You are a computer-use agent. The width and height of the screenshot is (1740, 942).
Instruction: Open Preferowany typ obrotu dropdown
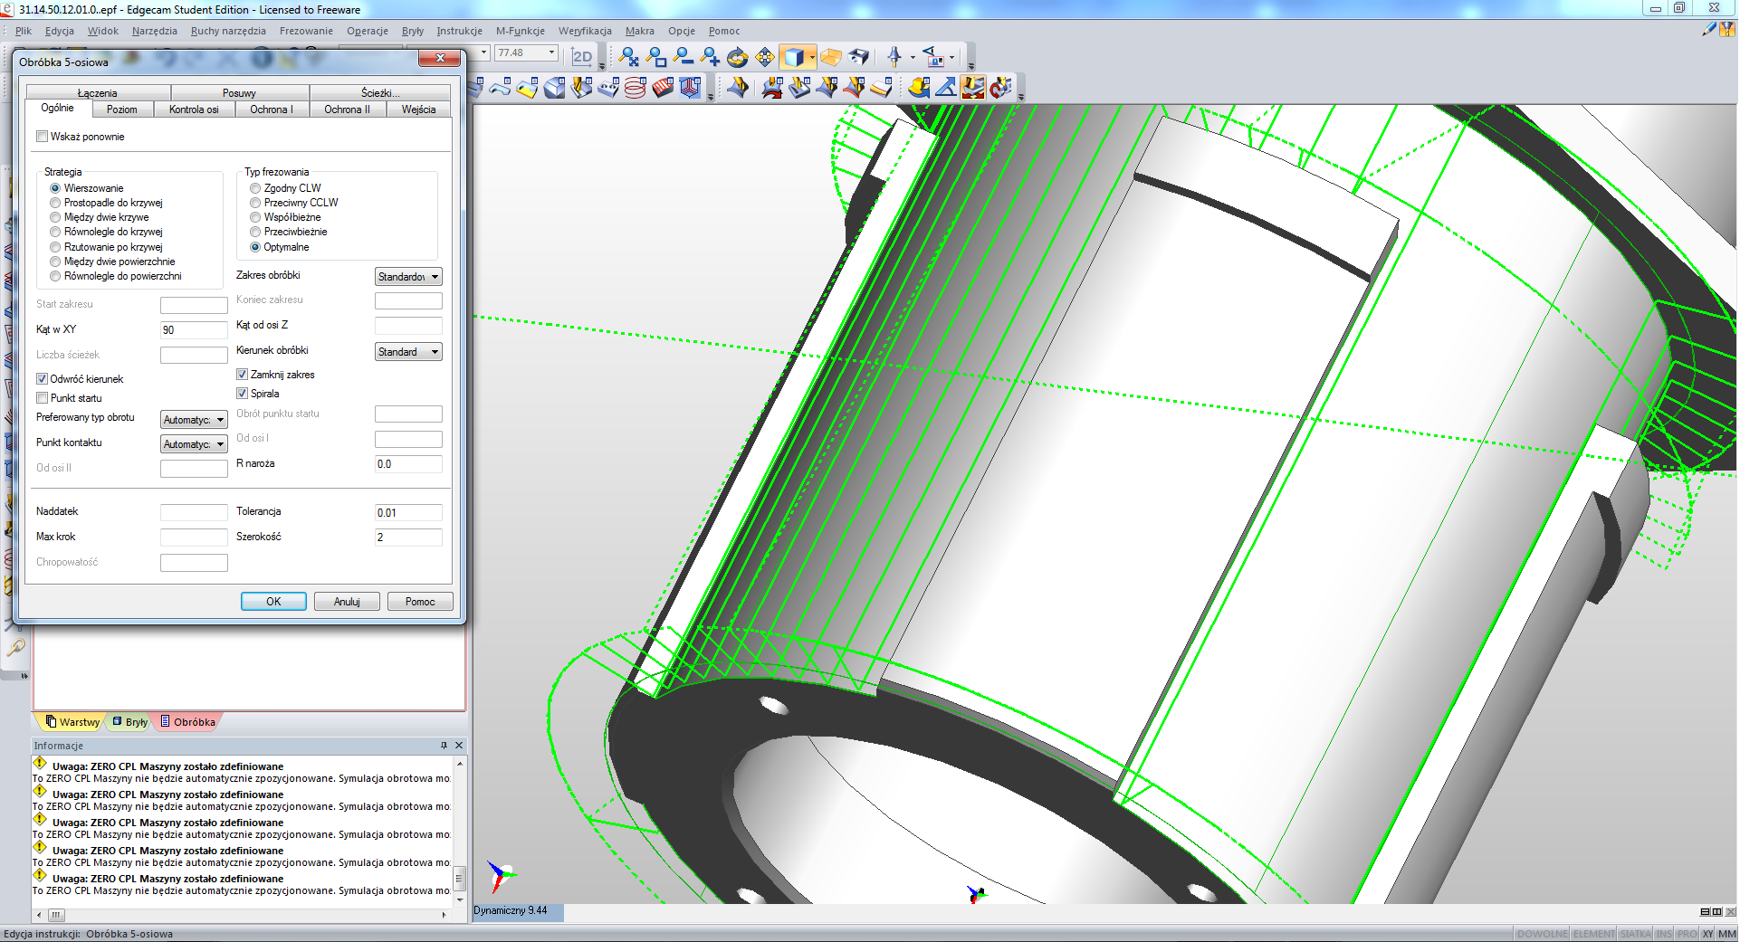(194, 420)
